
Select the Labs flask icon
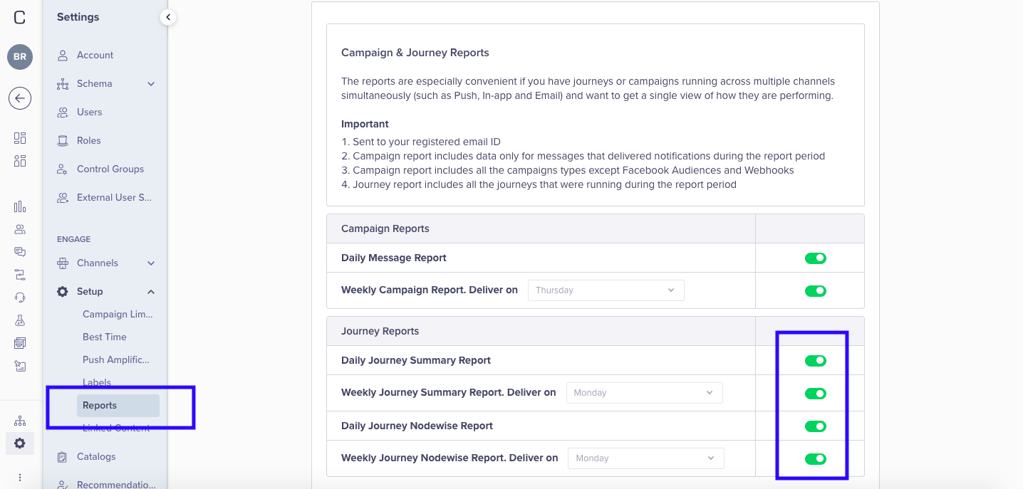coord(20,320)
